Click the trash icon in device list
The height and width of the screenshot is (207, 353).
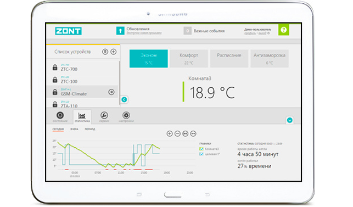pyautogui.click(x=105, y=52)
